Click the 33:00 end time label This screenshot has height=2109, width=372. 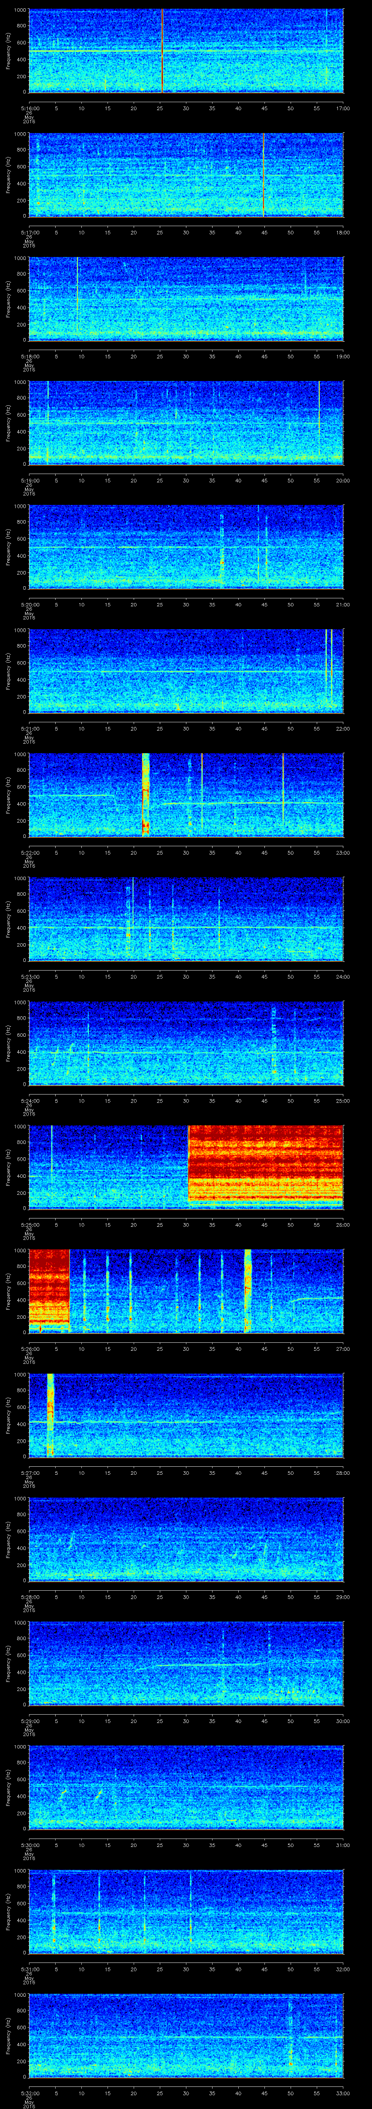pyautogui.click(x=343, y=2093)
